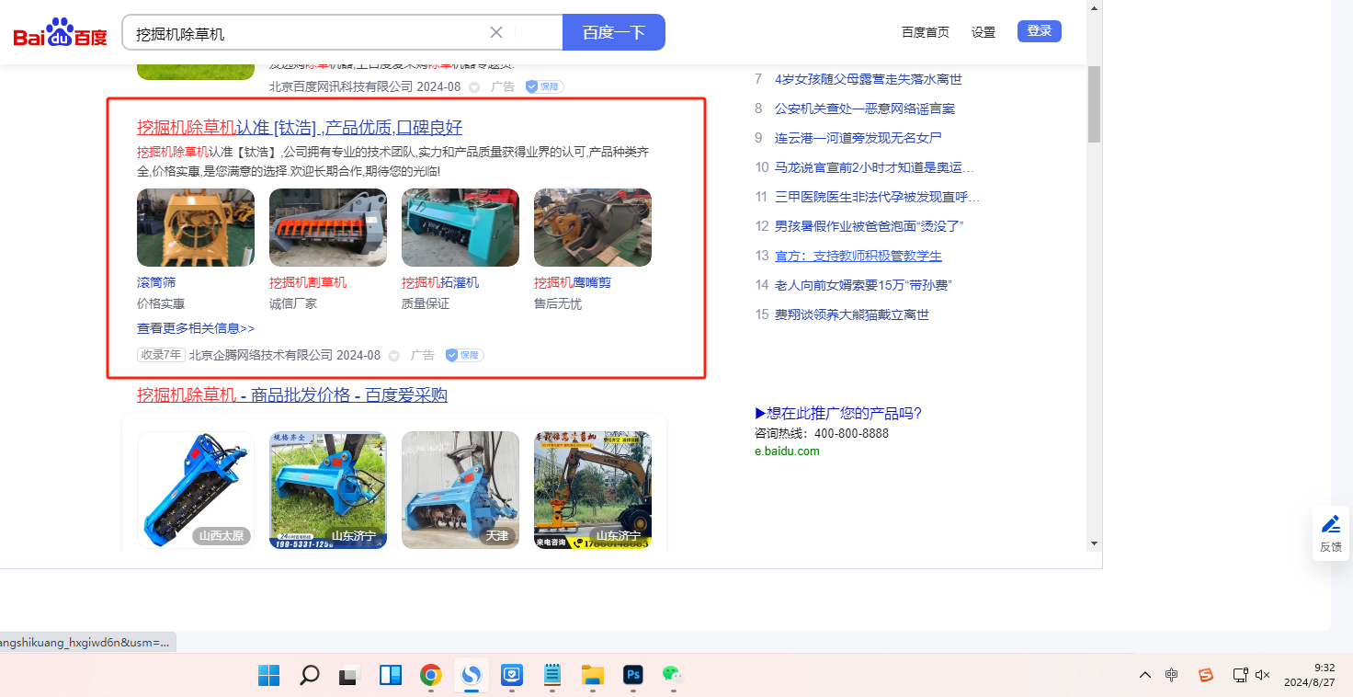The image size is (1353, 697).
Task: Open hot item 男孩暑假作业被爸爸泡面烫没了
Action: 869,226
